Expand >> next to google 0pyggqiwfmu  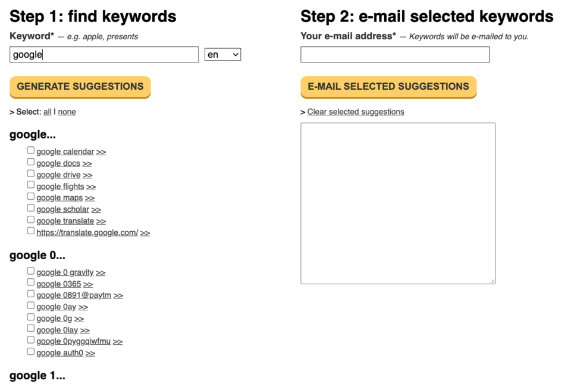118,342
